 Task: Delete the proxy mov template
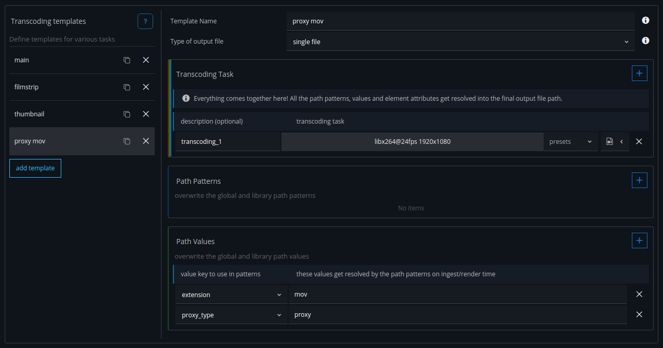(x=146, y=141)
